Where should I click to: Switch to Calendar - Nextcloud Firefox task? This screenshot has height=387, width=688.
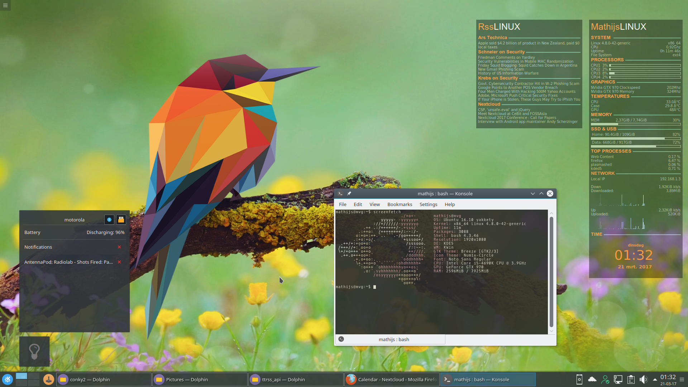392,379
